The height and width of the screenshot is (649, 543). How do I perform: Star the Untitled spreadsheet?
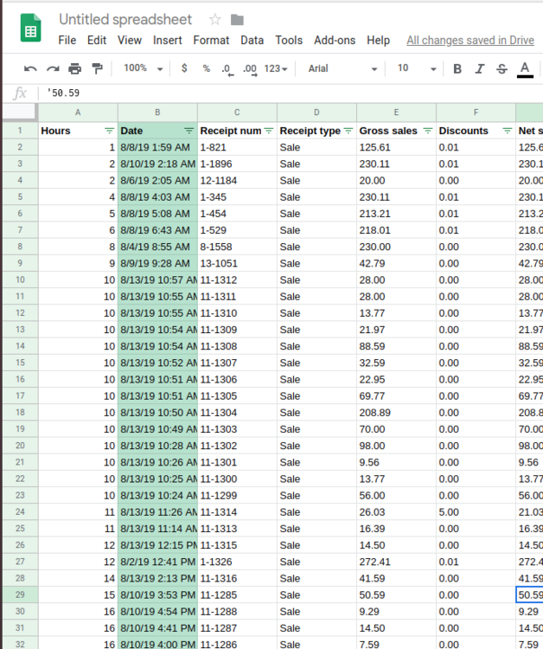[214, 20]
